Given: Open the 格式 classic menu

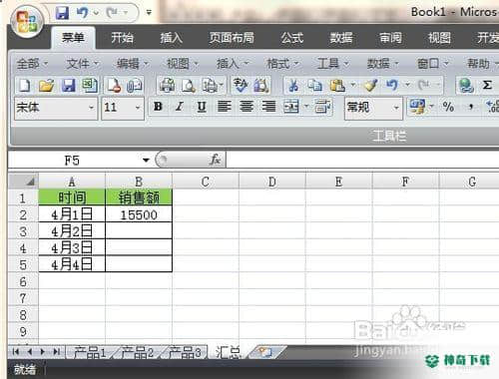Looking at the screenshot, I should tap(282, 63).
